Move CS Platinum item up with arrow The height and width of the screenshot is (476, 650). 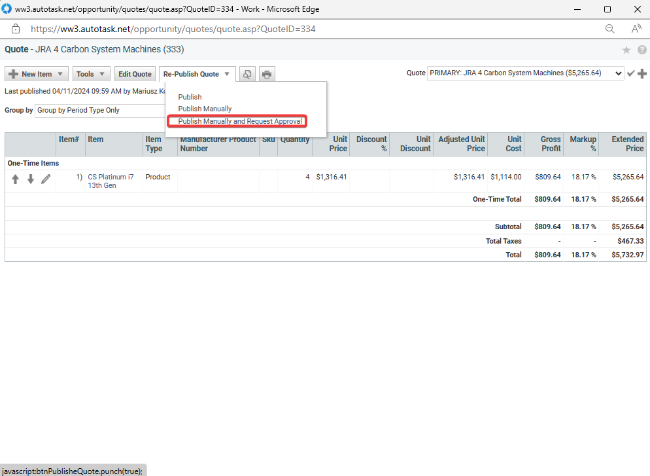pyautogui.click(x=15, y=179)
